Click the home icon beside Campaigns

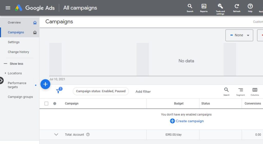[35, 32]
